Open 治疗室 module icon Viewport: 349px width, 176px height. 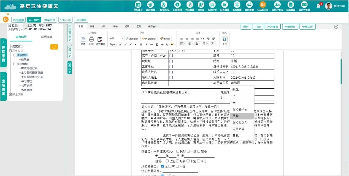click(x=201, y=6)
